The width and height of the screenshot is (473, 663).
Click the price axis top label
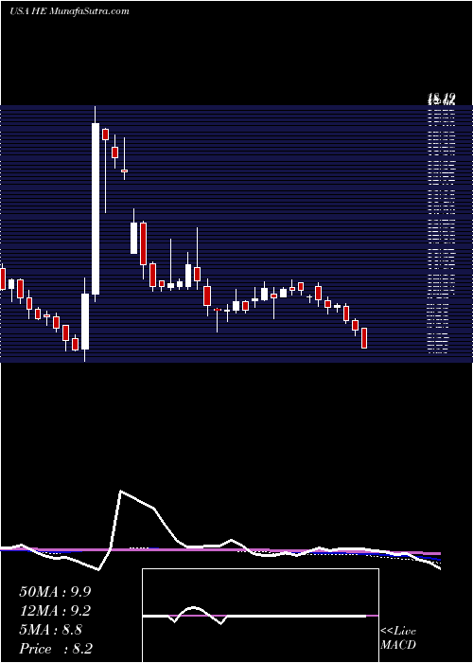pos(442,99)
